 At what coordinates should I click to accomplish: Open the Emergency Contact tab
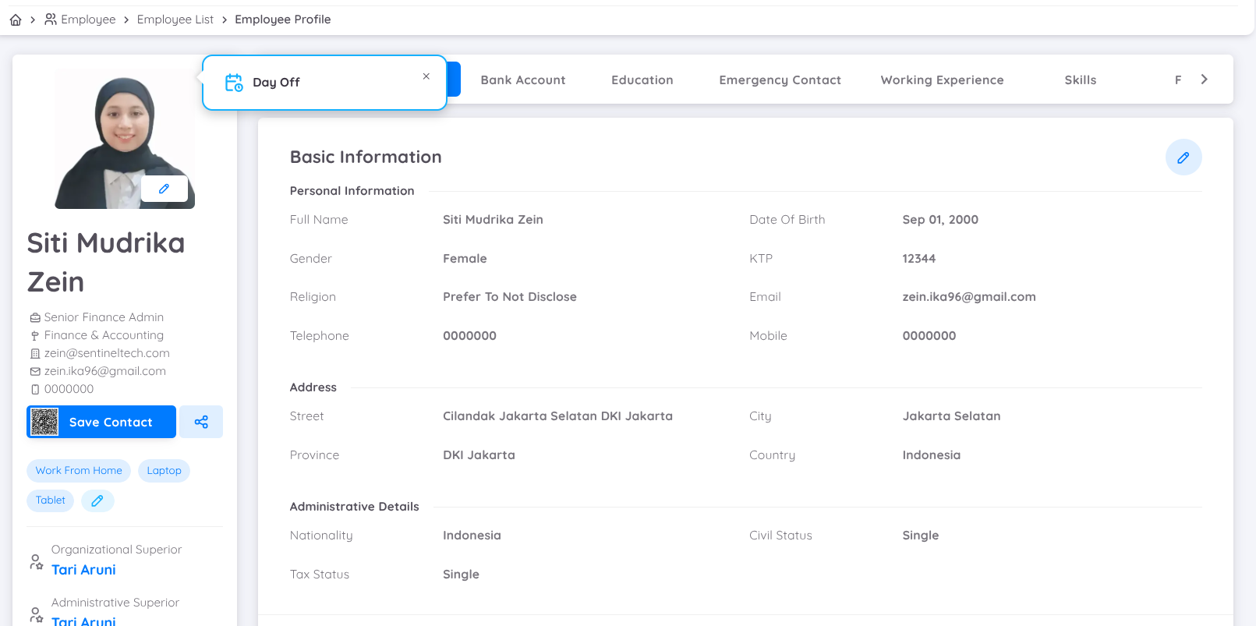[x=780, y=80]
